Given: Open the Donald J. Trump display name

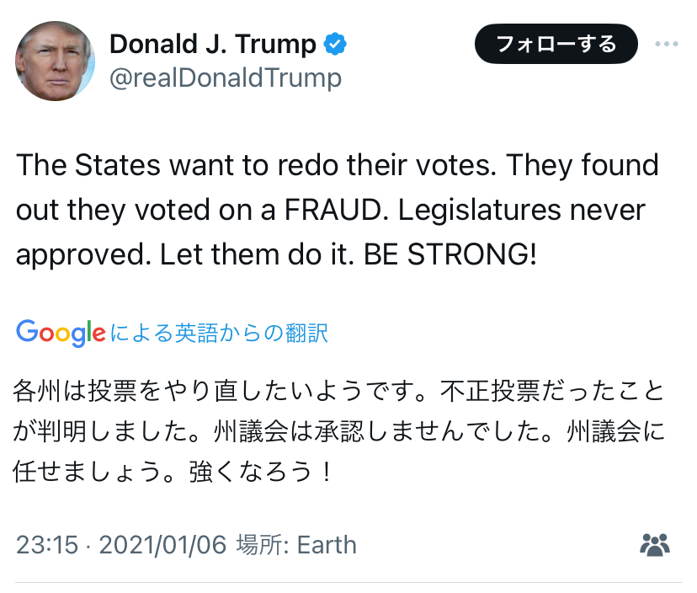Looking at the screenshot, I should (212, 43).
